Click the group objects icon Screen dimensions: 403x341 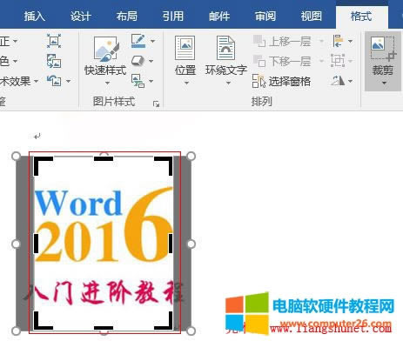[338, 61]
